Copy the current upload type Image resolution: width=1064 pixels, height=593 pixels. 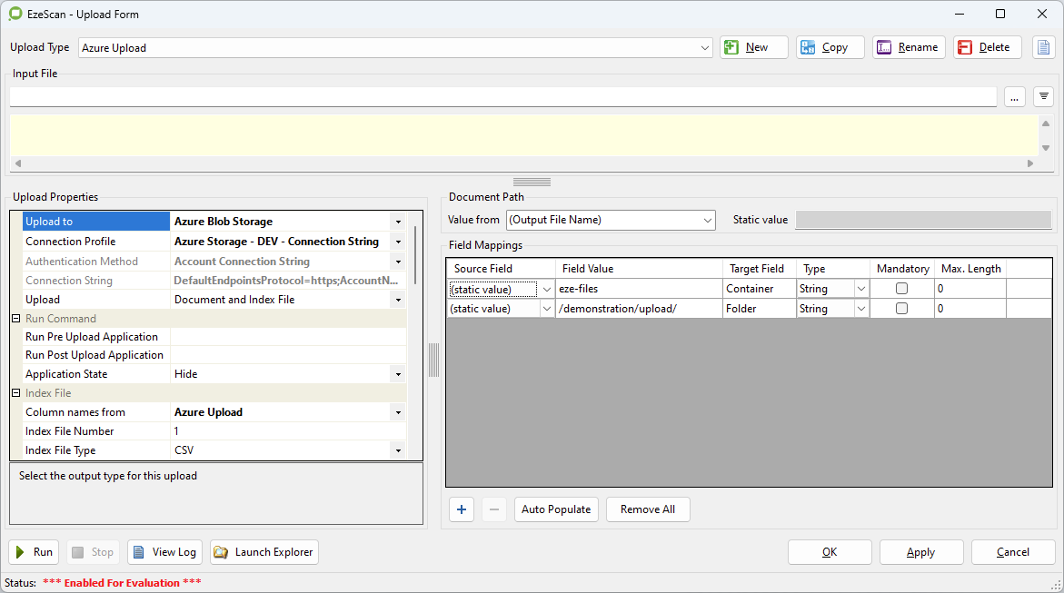(830, 47)
